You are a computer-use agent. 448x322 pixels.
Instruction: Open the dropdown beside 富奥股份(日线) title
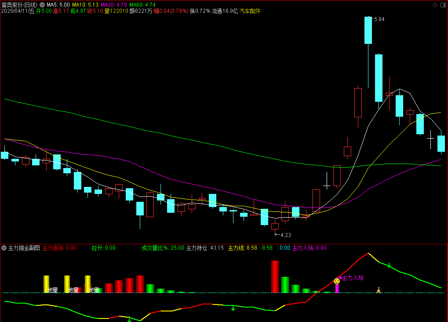coord(42,5)
